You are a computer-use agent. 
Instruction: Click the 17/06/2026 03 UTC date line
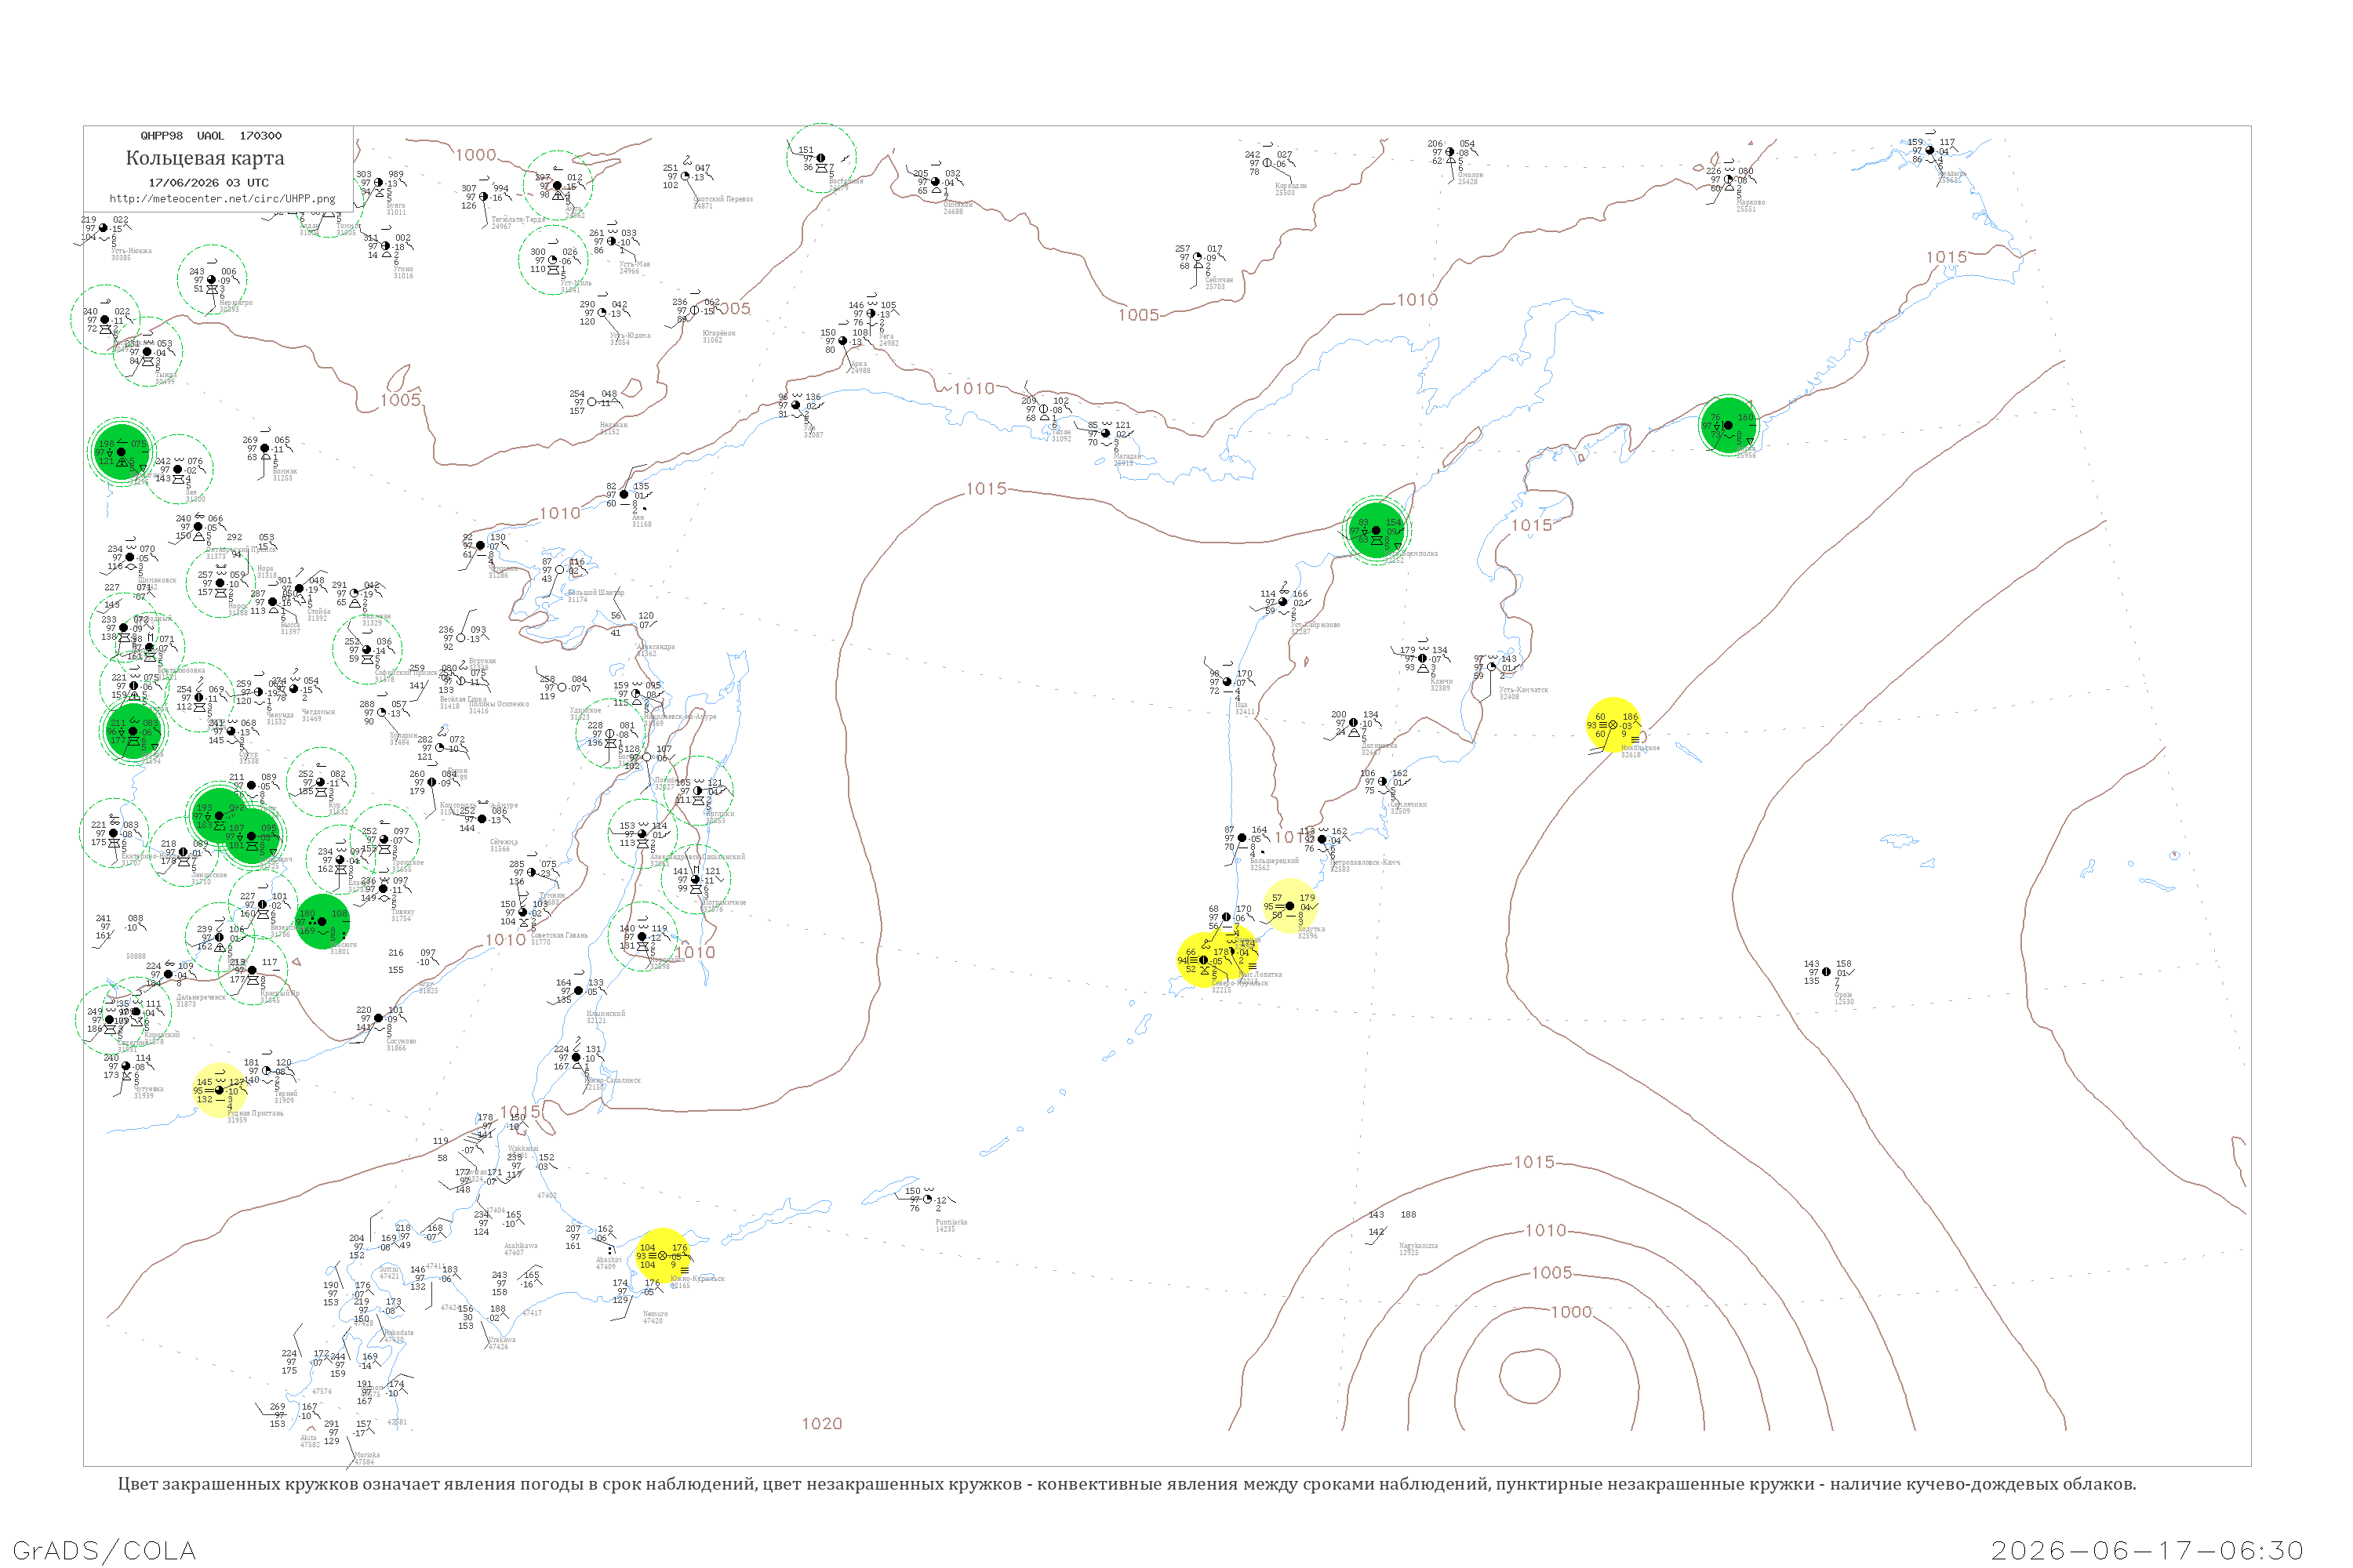tap(208, 183)
